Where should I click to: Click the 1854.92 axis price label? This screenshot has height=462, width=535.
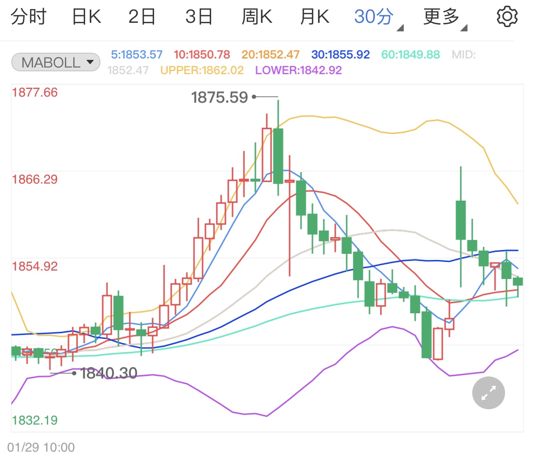point(35,266)
